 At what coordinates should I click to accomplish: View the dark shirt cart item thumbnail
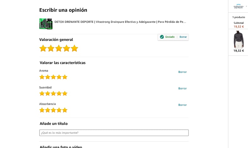239,40
